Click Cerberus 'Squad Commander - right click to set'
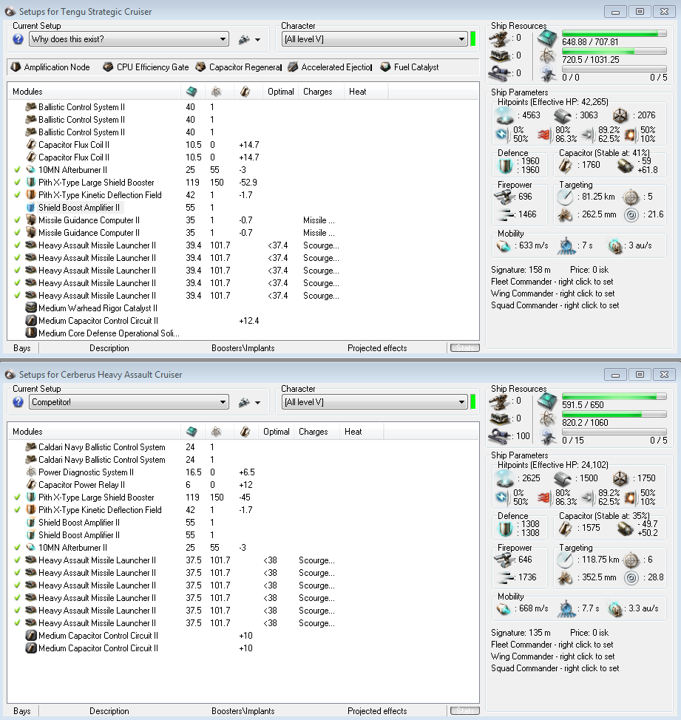Screen dimensions: 681x720 (x=555, y=668)
